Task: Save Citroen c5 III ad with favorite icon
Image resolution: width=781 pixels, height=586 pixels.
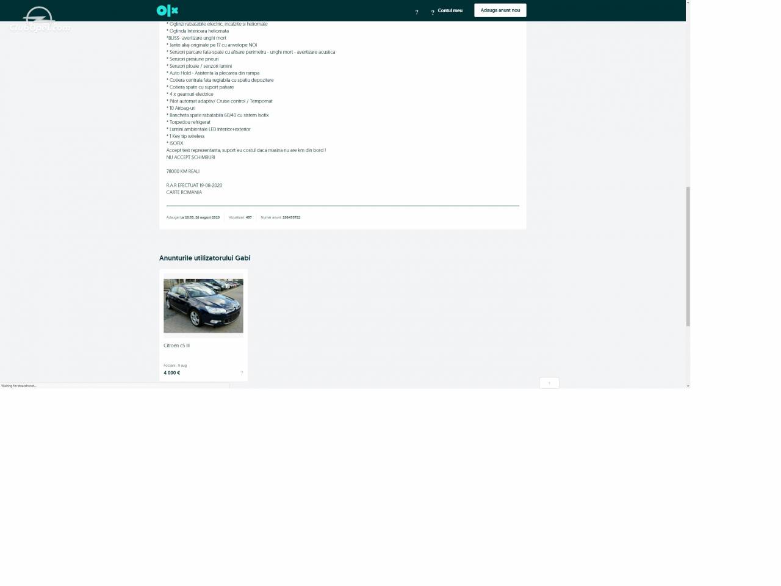Action: point(242,373)
